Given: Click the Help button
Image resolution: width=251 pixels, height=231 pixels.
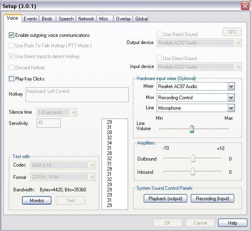Looking at the screenshot, I should pos(233,223).
